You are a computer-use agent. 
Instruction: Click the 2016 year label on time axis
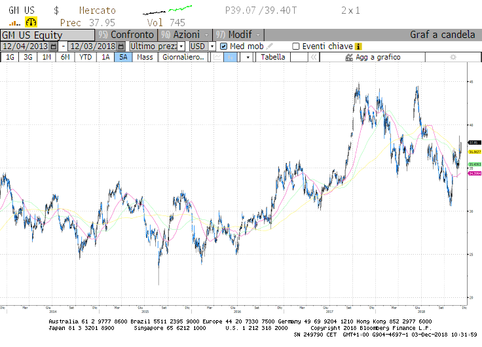click(x=237, y=312)
